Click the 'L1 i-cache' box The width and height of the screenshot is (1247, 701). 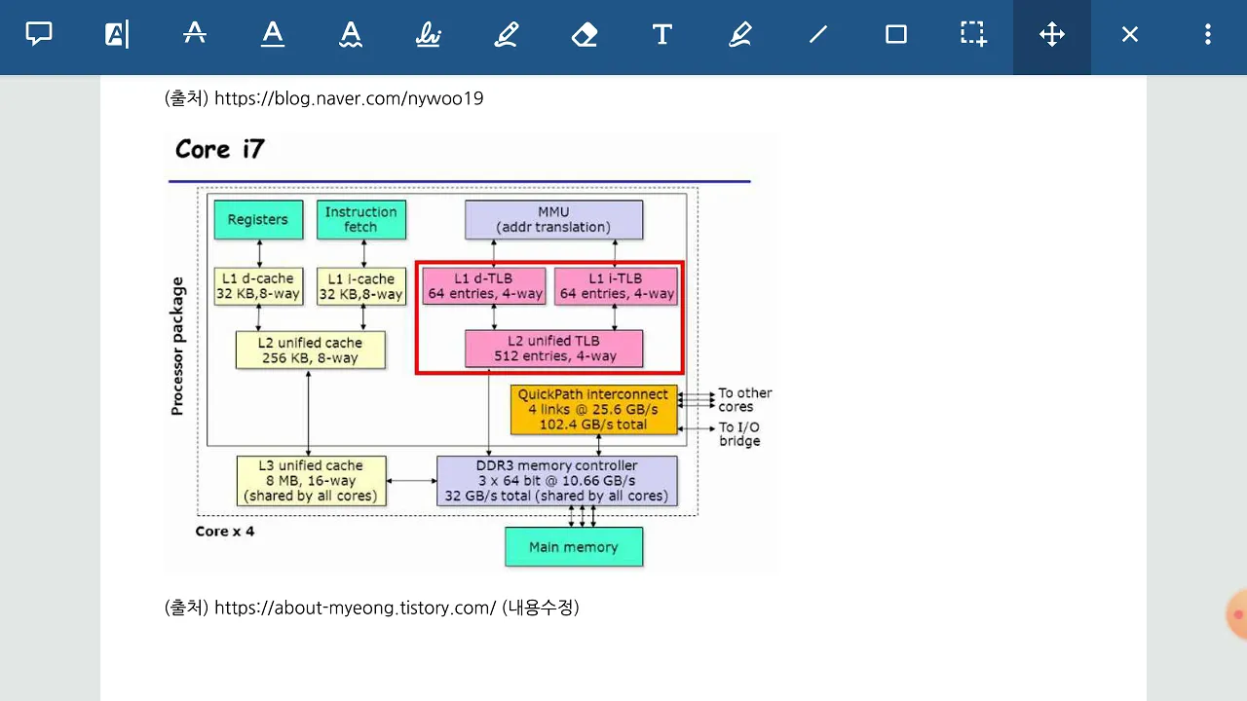coord(361,286)
